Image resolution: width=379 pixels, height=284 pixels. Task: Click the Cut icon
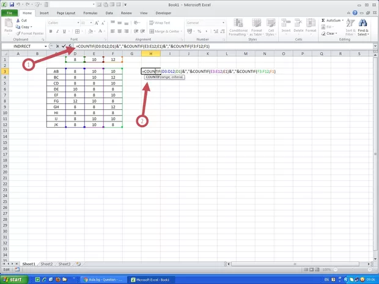point(23,20)
